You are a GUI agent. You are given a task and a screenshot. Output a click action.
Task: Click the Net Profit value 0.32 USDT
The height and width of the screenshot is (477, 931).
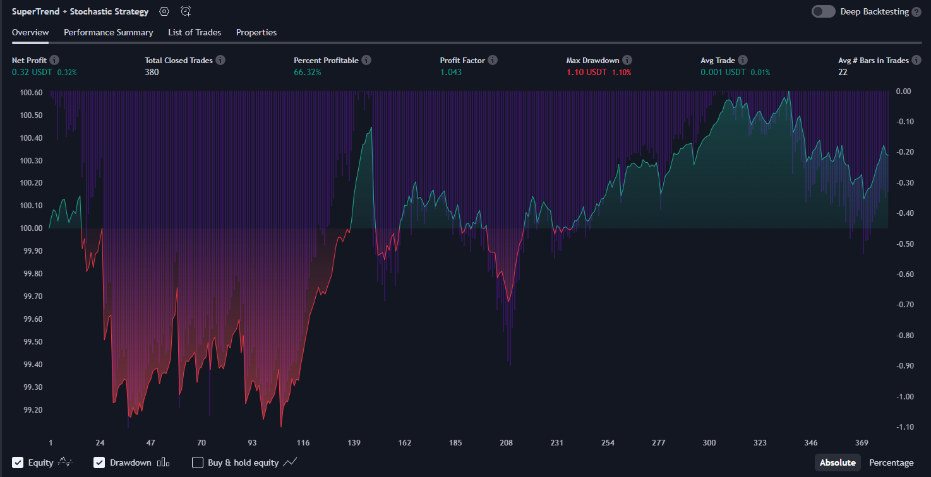pos(32,72)
